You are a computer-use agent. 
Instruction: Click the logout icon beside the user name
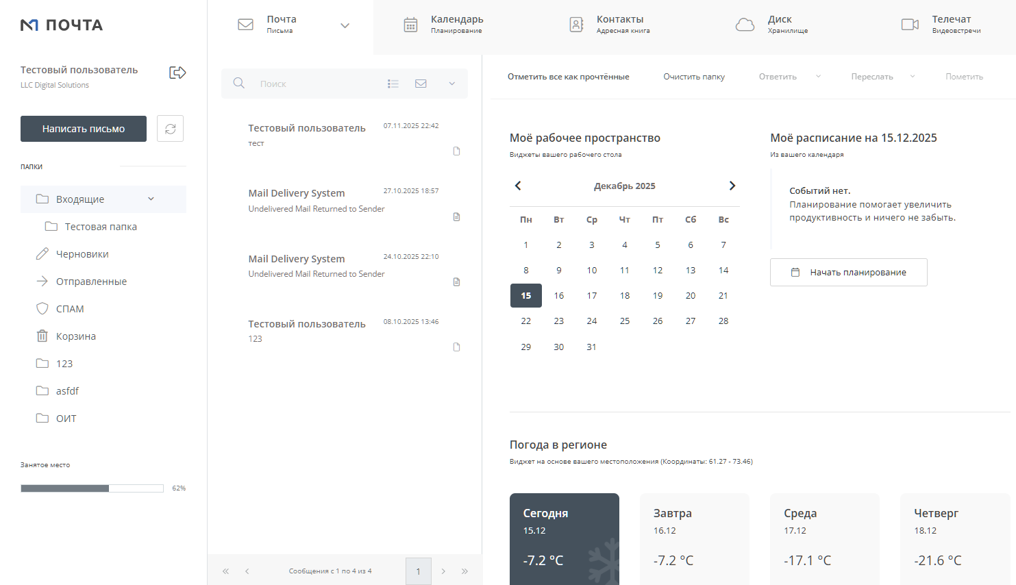(x=177, y=73)
